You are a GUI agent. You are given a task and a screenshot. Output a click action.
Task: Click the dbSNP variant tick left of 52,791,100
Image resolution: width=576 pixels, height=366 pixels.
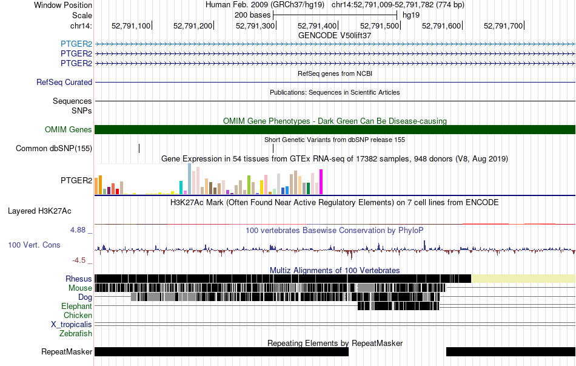139,148
